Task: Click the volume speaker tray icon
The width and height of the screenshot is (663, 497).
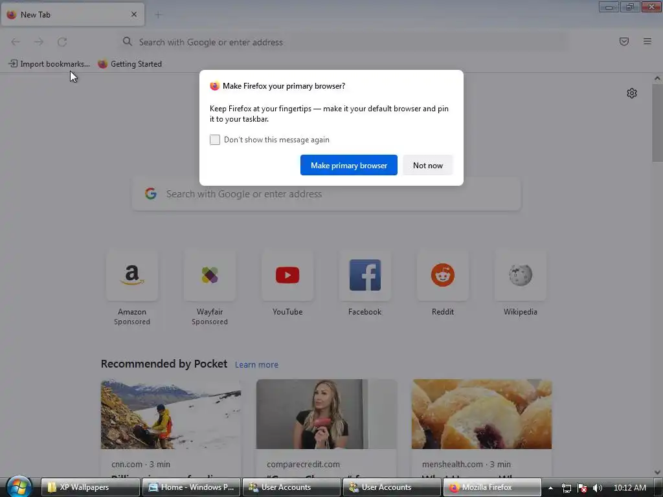Action: point(598,488)
